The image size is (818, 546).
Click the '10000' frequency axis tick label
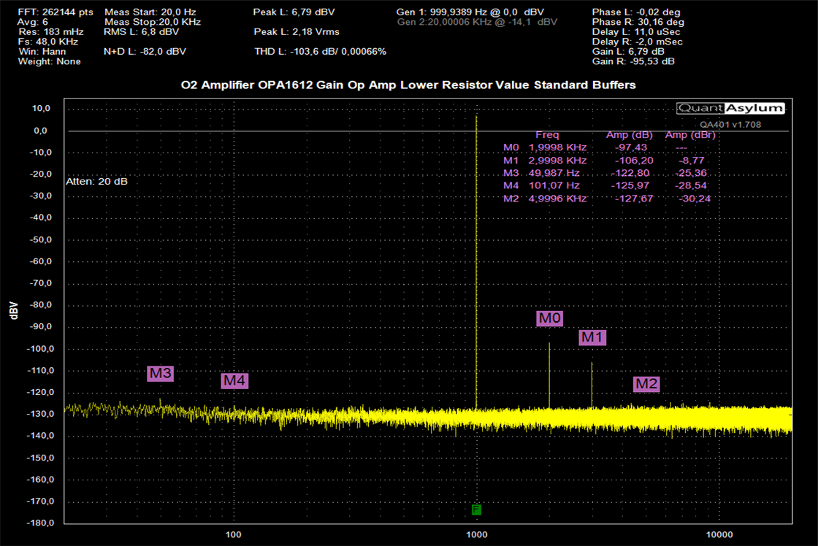719,534
